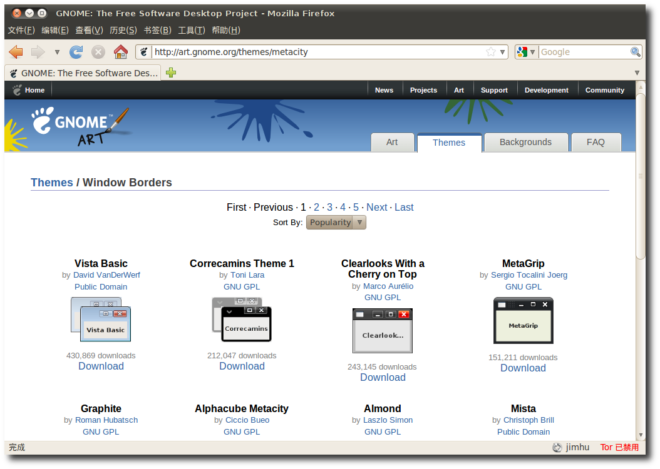Click the vertical scrollbar thumb
The height and width of the screenshot is (469, 660).
[641, 176]
